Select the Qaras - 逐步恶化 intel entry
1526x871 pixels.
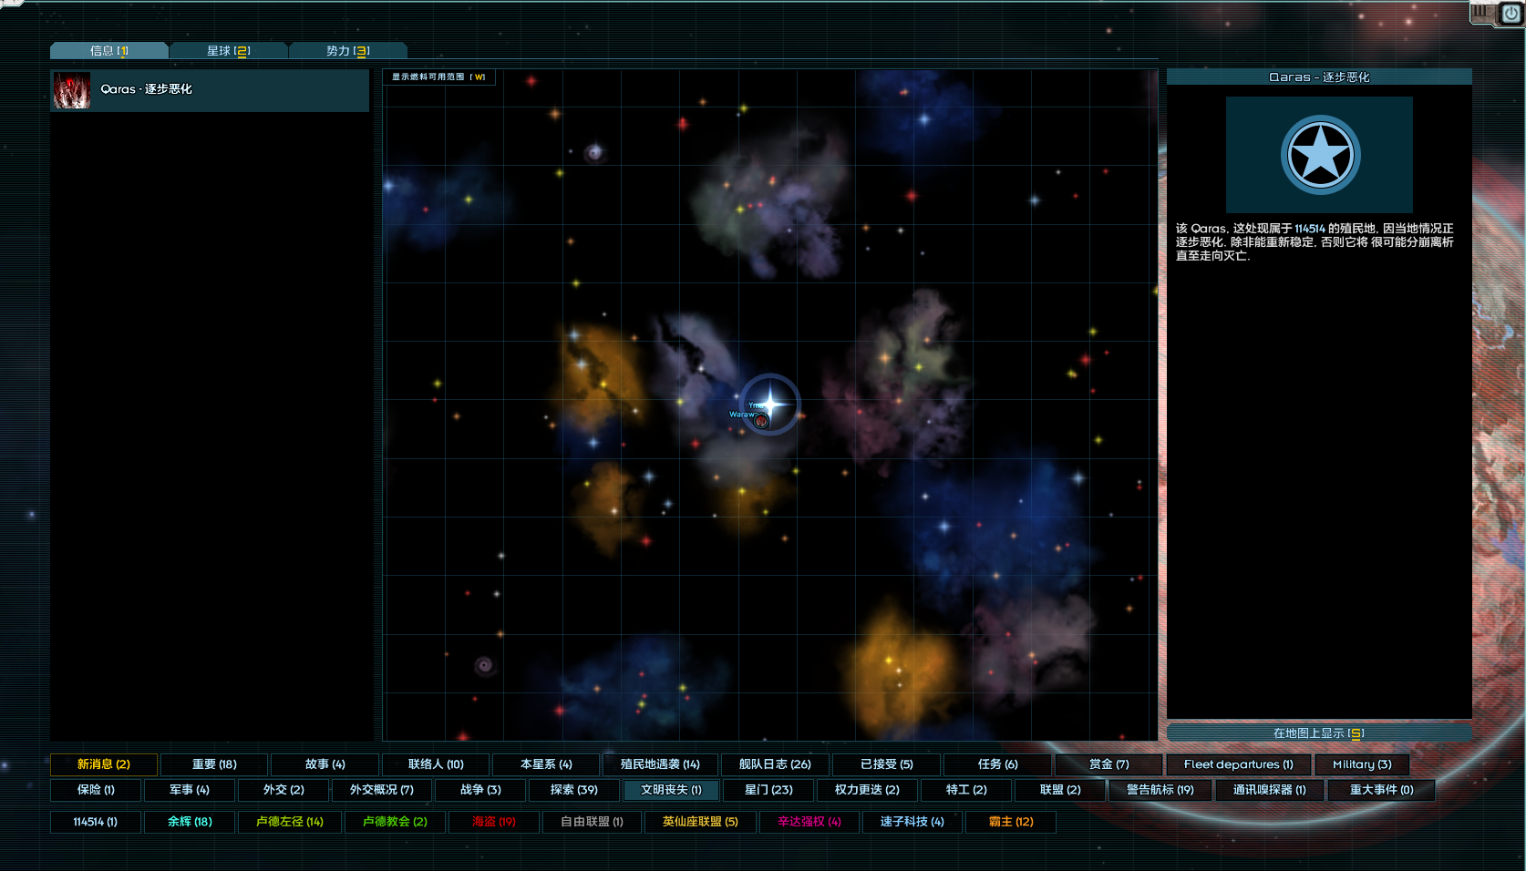[x=210, y=90]
